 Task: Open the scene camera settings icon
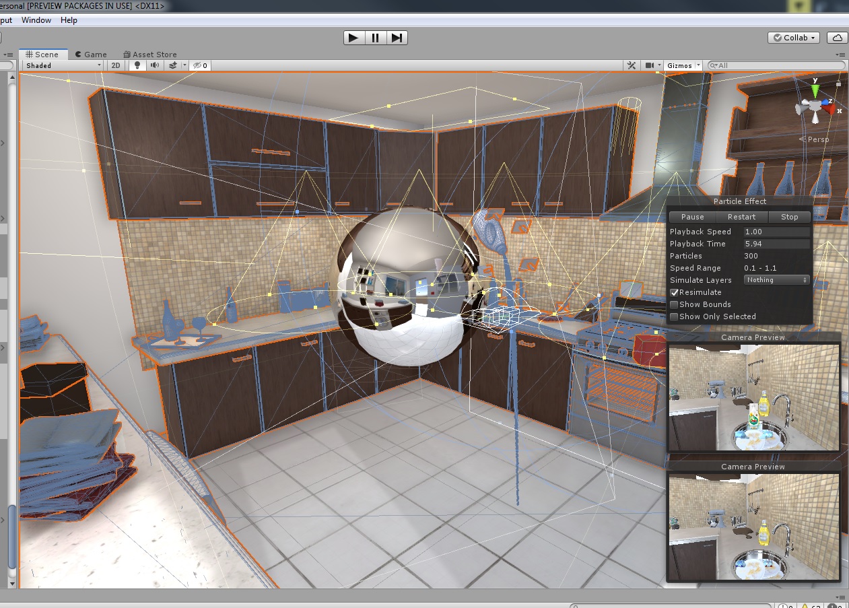coord(650,65)
